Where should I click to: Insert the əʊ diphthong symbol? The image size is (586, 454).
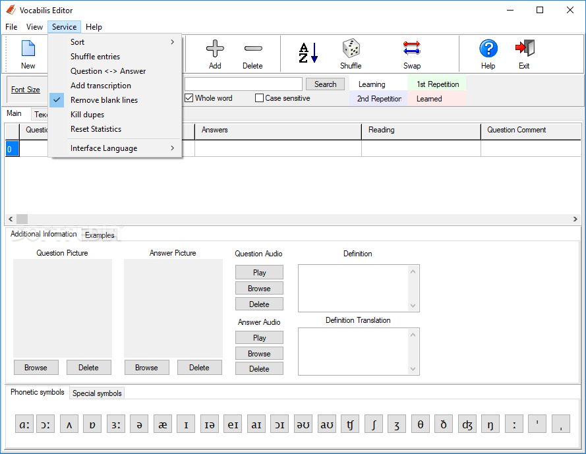tap(303, 424)
